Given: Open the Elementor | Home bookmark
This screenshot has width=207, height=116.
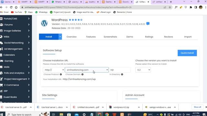Looking at the screenshot, I should click(123, 12).
